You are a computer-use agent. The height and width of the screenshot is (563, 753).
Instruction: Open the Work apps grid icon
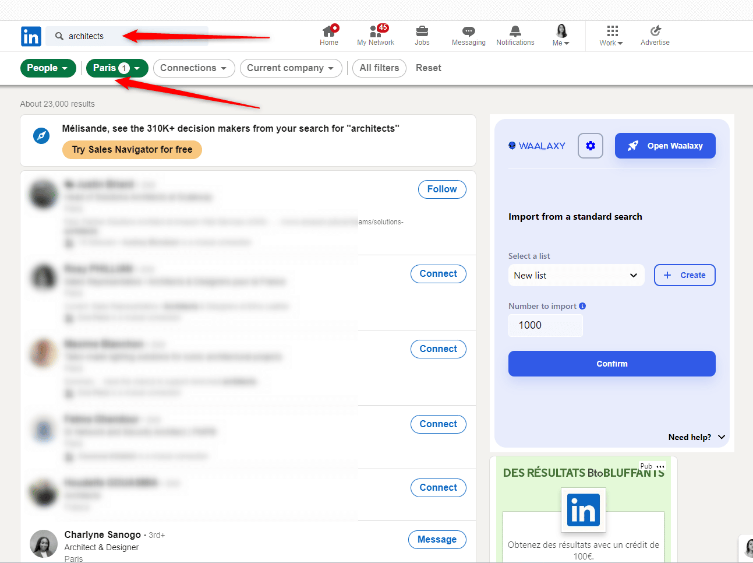612,31
